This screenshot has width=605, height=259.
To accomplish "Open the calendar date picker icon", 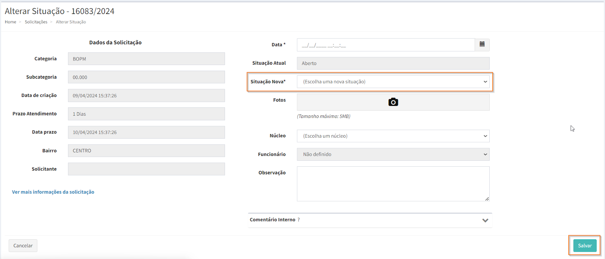I will click(x=482, y=45).
